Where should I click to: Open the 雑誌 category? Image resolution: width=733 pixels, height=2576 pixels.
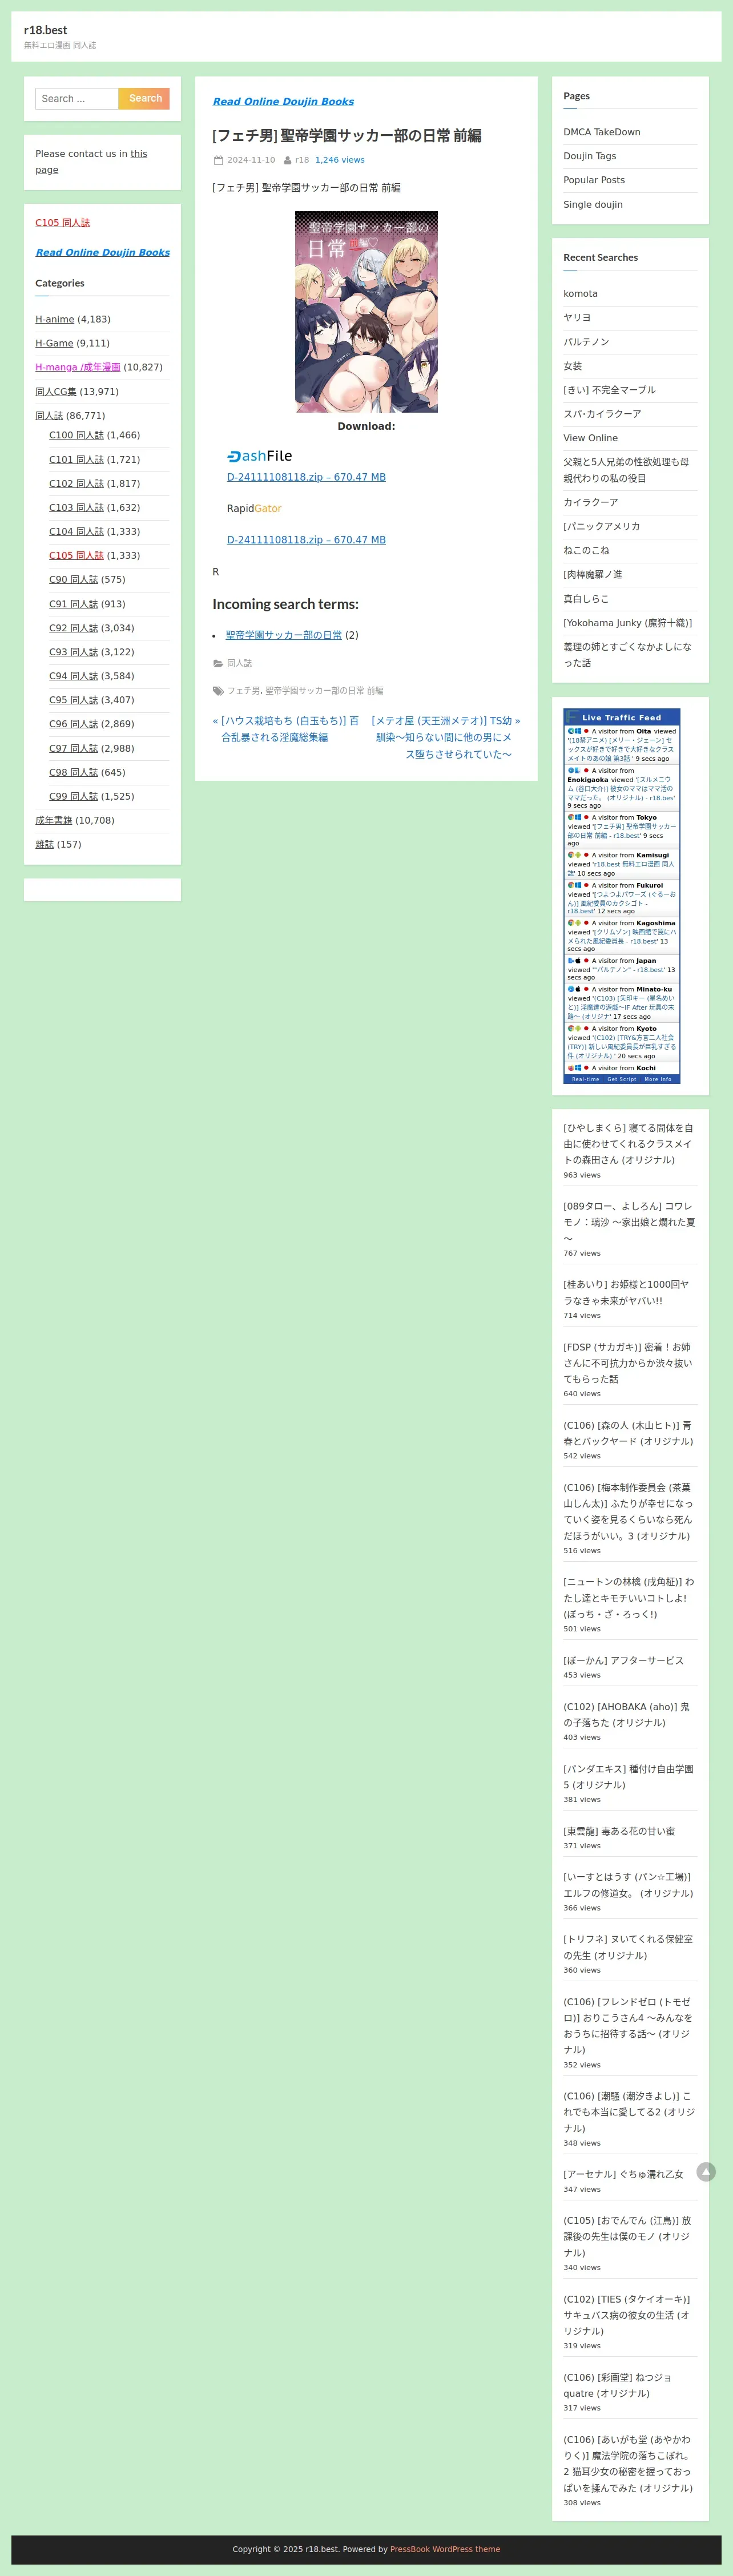[45, 844]
